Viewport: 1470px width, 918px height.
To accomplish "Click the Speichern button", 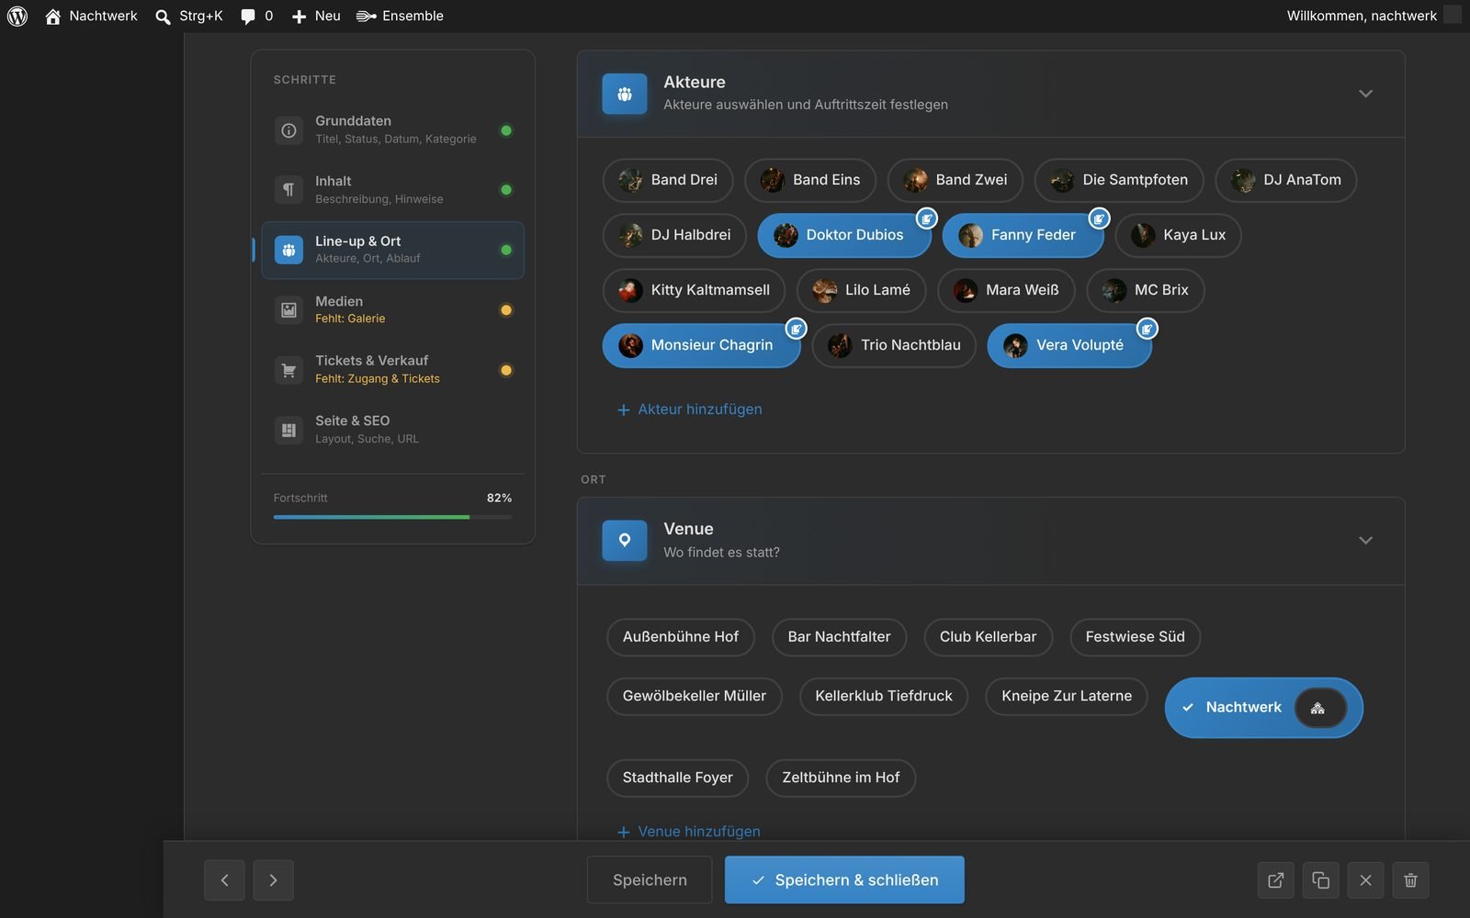I will 650,880.
